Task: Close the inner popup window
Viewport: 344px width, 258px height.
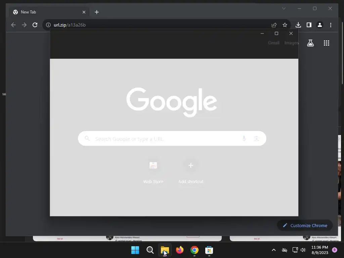Action: click(291, 33)
